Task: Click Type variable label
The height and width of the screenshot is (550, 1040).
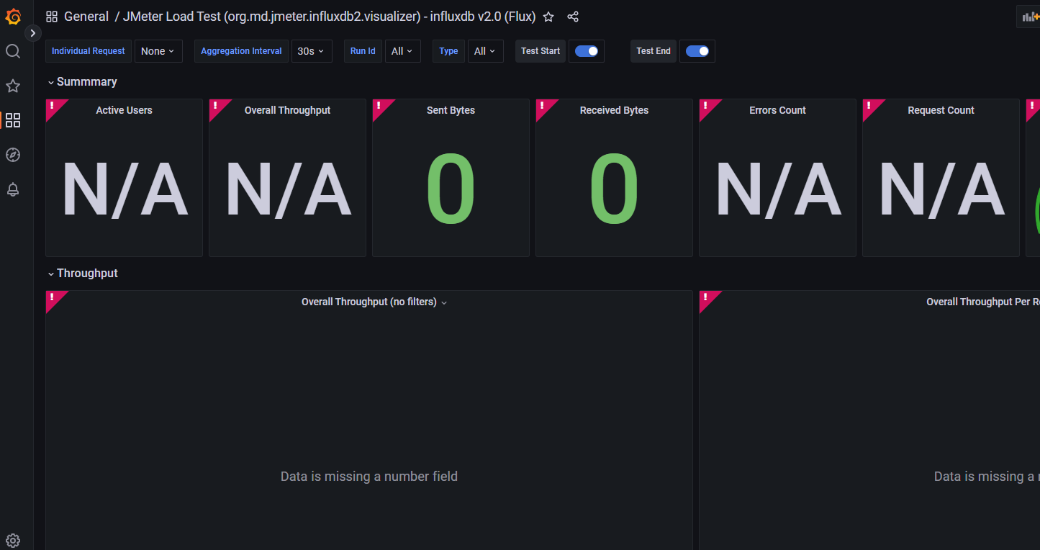Action: point(448,51)
